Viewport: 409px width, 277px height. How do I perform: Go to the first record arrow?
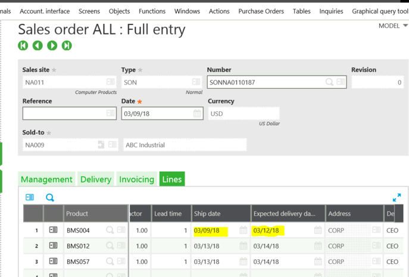(x=23, y=45)
